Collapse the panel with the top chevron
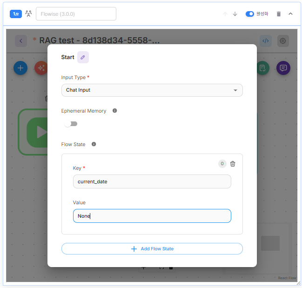302x288 pixels. (291, 14)
